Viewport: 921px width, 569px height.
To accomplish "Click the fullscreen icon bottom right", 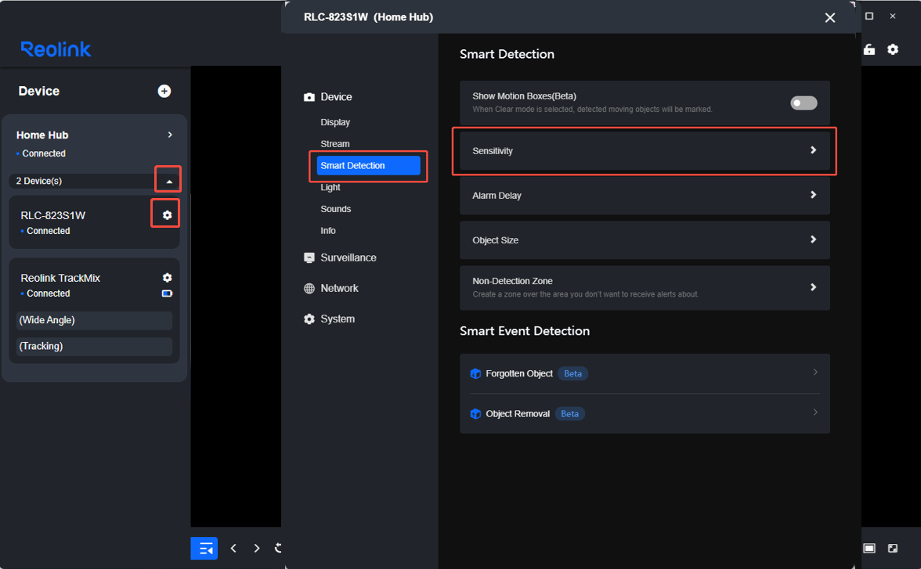I will pyautogui.click(x=893, y=548).
